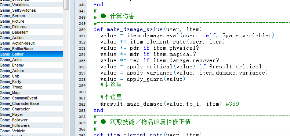Click the item_element_rate multiplication line

tap(163, 42)
